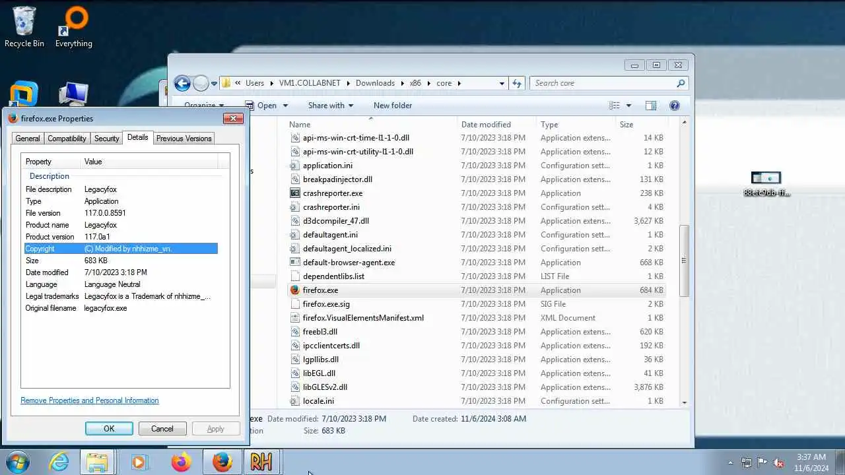
Task: Sort files by the Name column header
Action: click(x=372, y=125)
